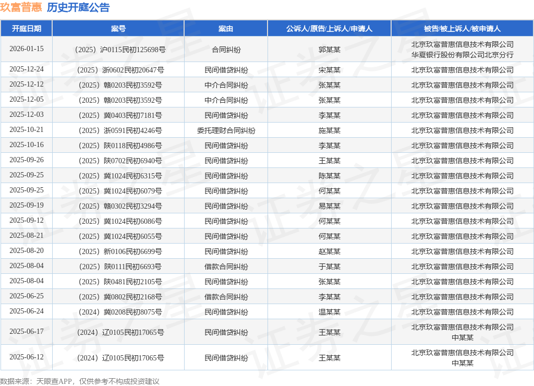
Task: Click the 案号 column header
Action: (118, 29)
